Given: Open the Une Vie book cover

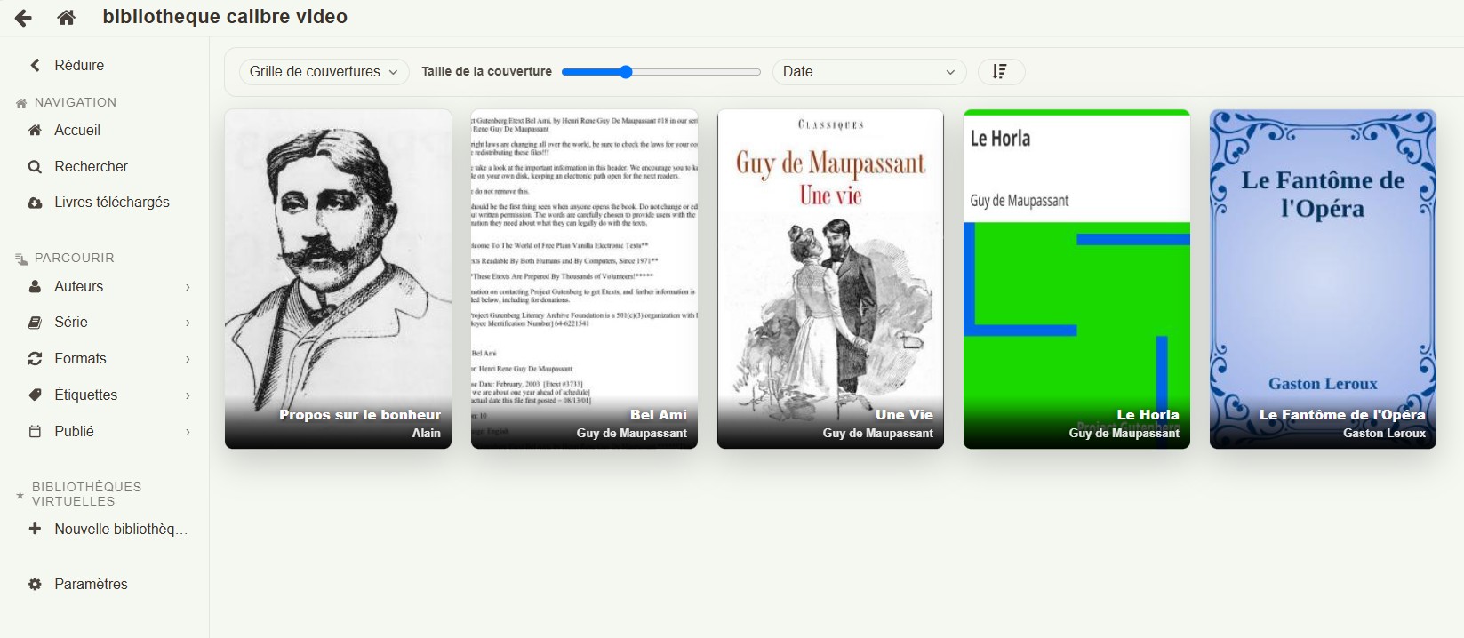Looking at the screenshot, I should (830, 279).
